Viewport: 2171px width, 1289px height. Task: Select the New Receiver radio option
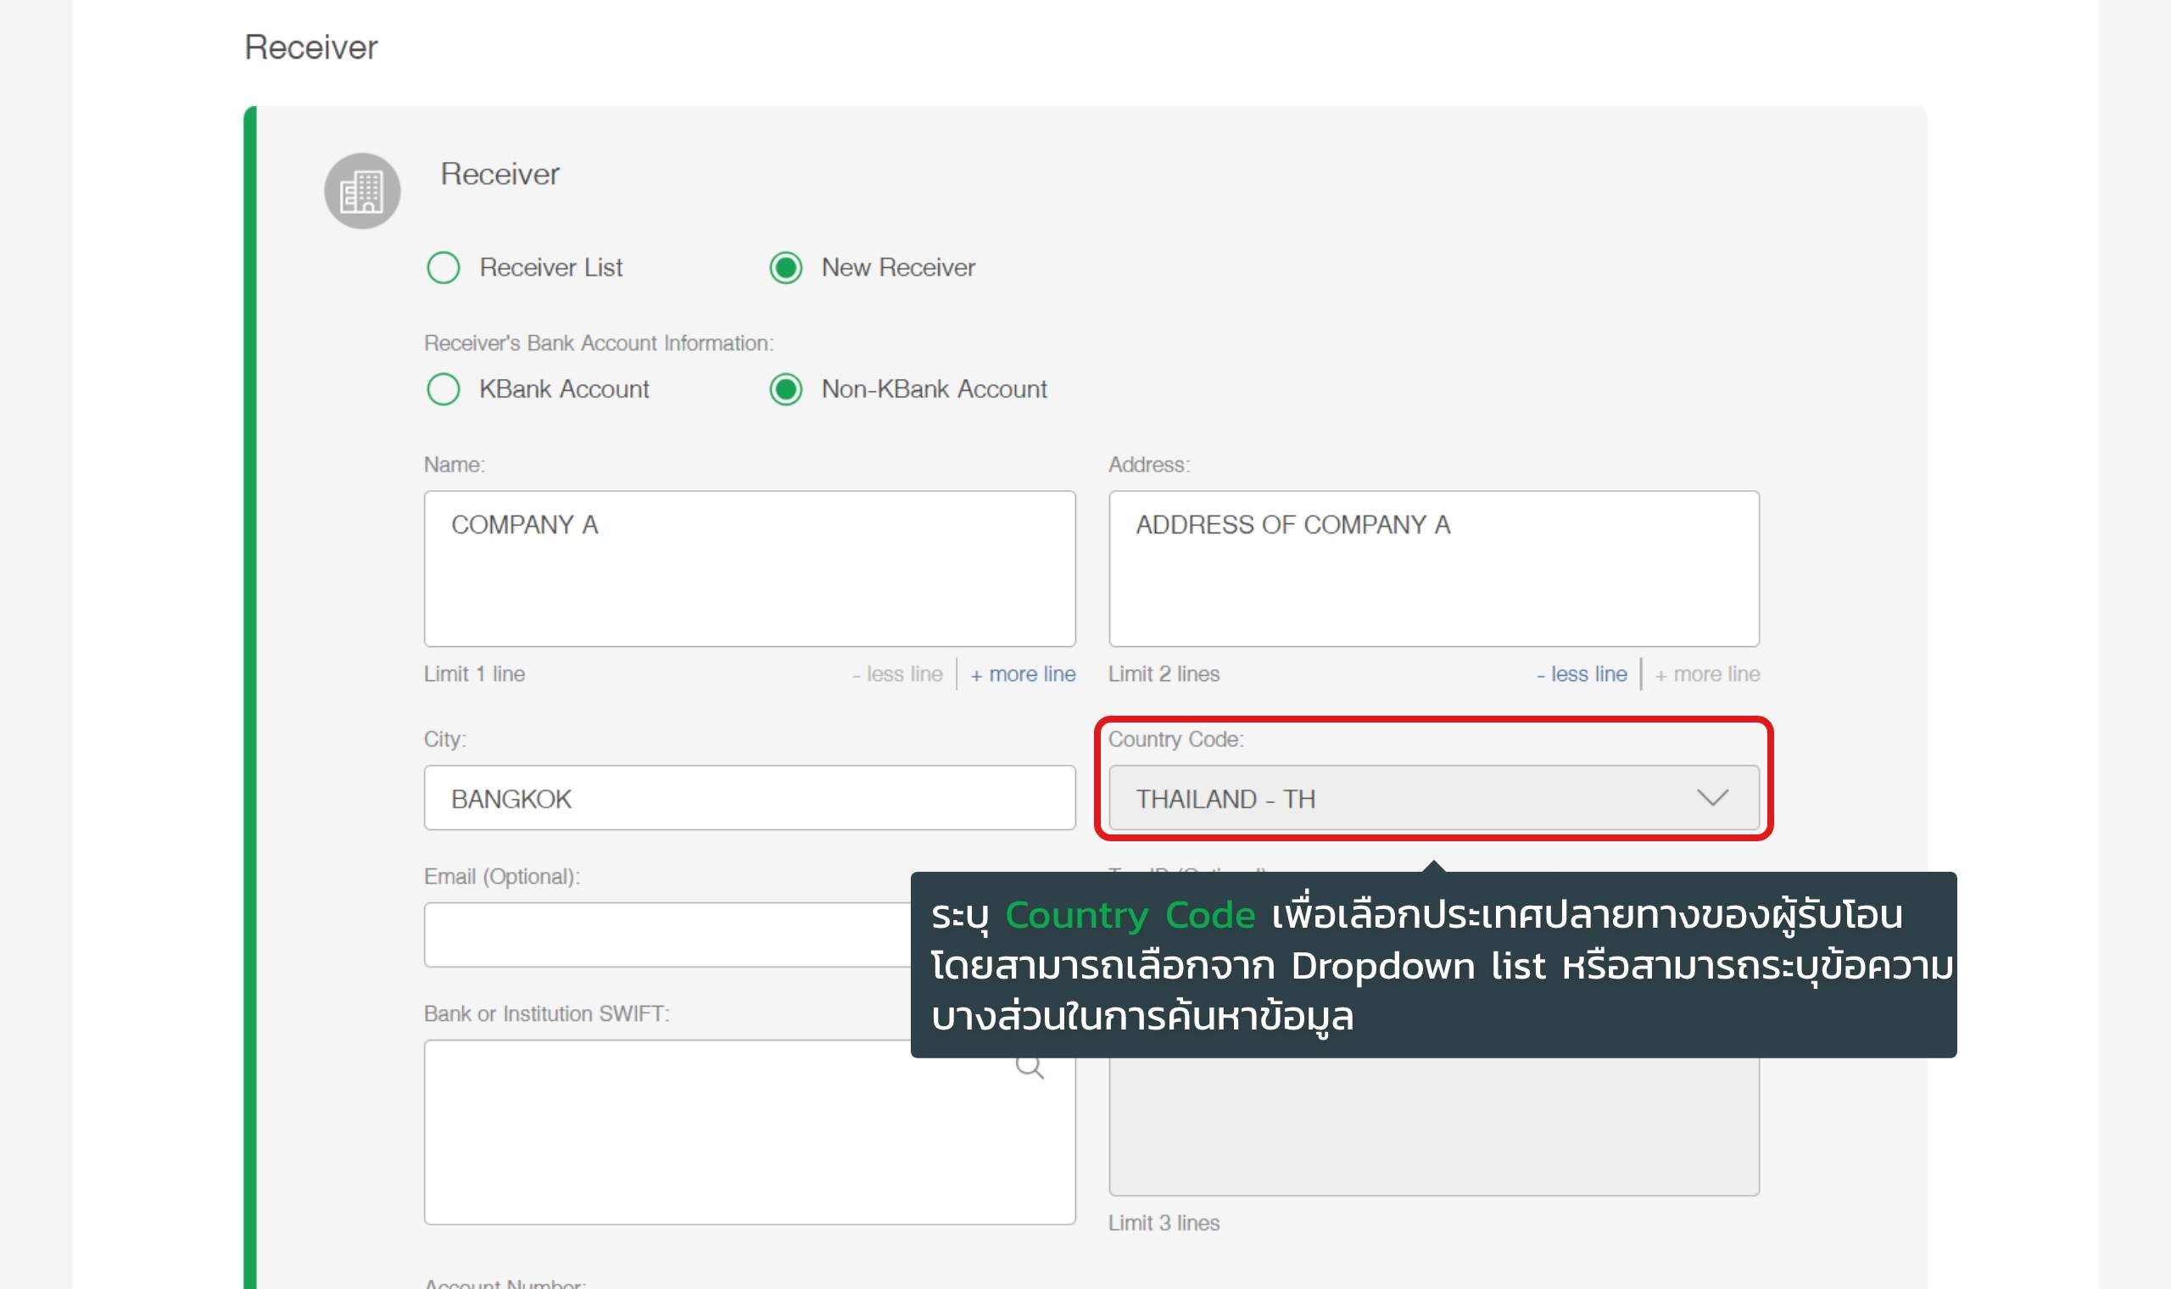[786, 267]
